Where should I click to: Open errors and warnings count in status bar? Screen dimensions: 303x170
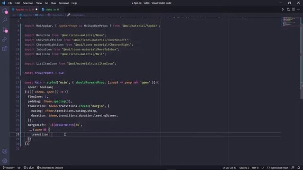[28, 168]
